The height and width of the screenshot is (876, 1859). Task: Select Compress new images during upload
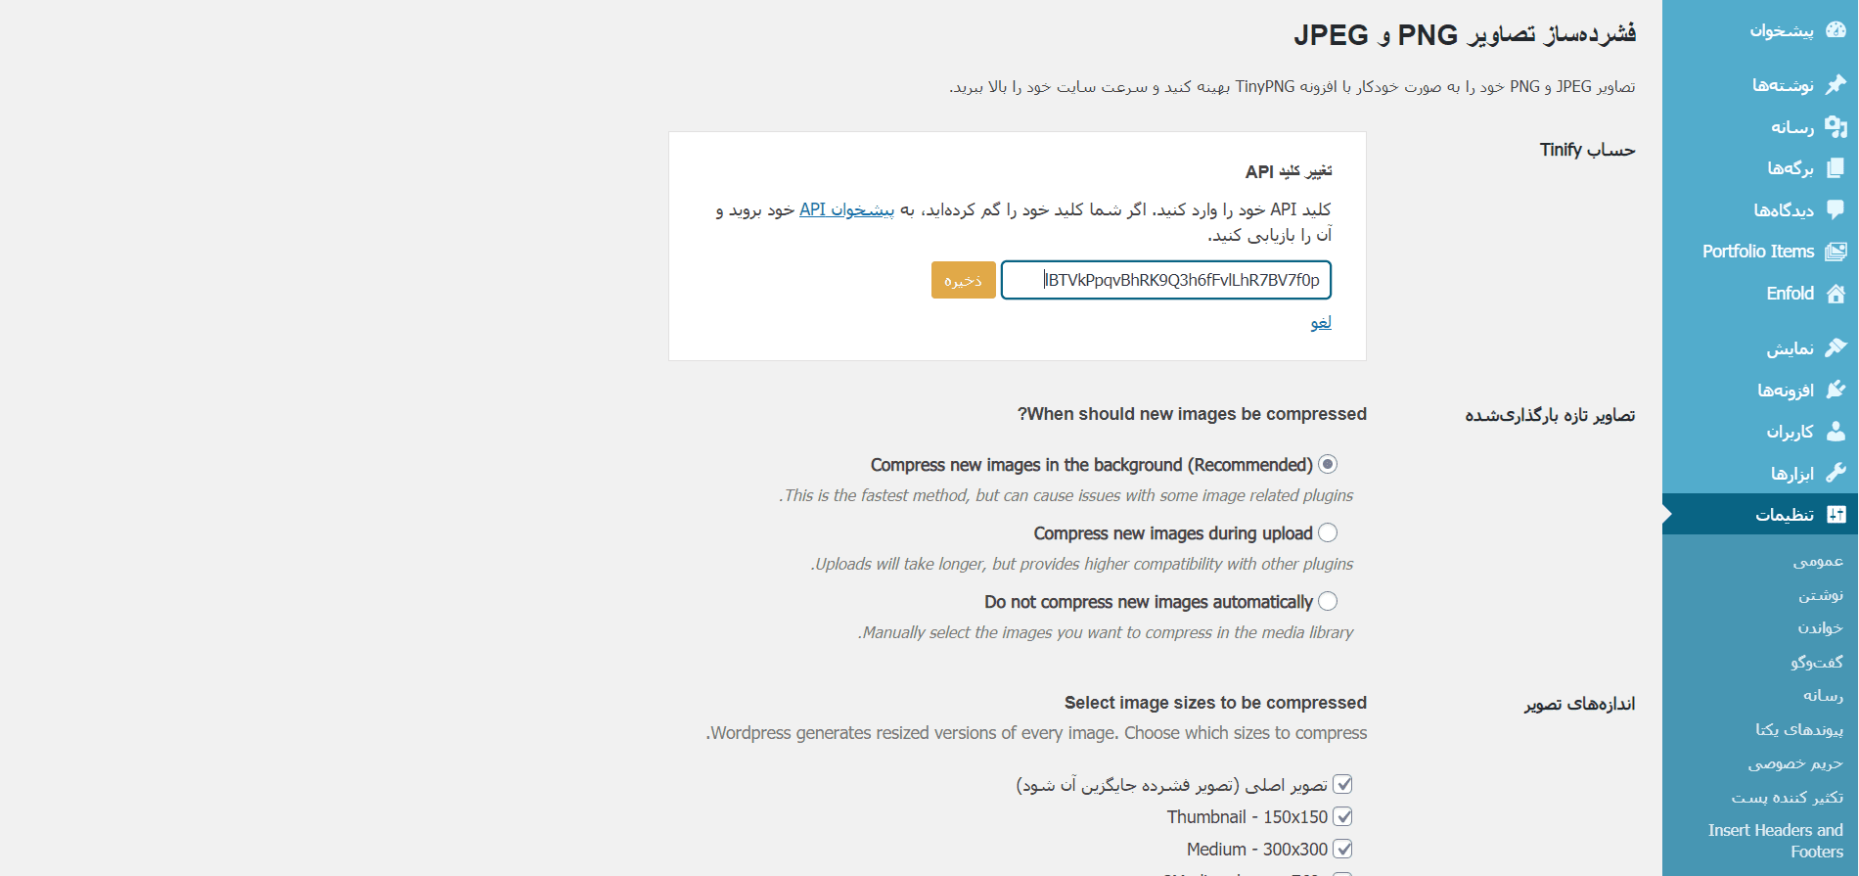pos(1328,532)
